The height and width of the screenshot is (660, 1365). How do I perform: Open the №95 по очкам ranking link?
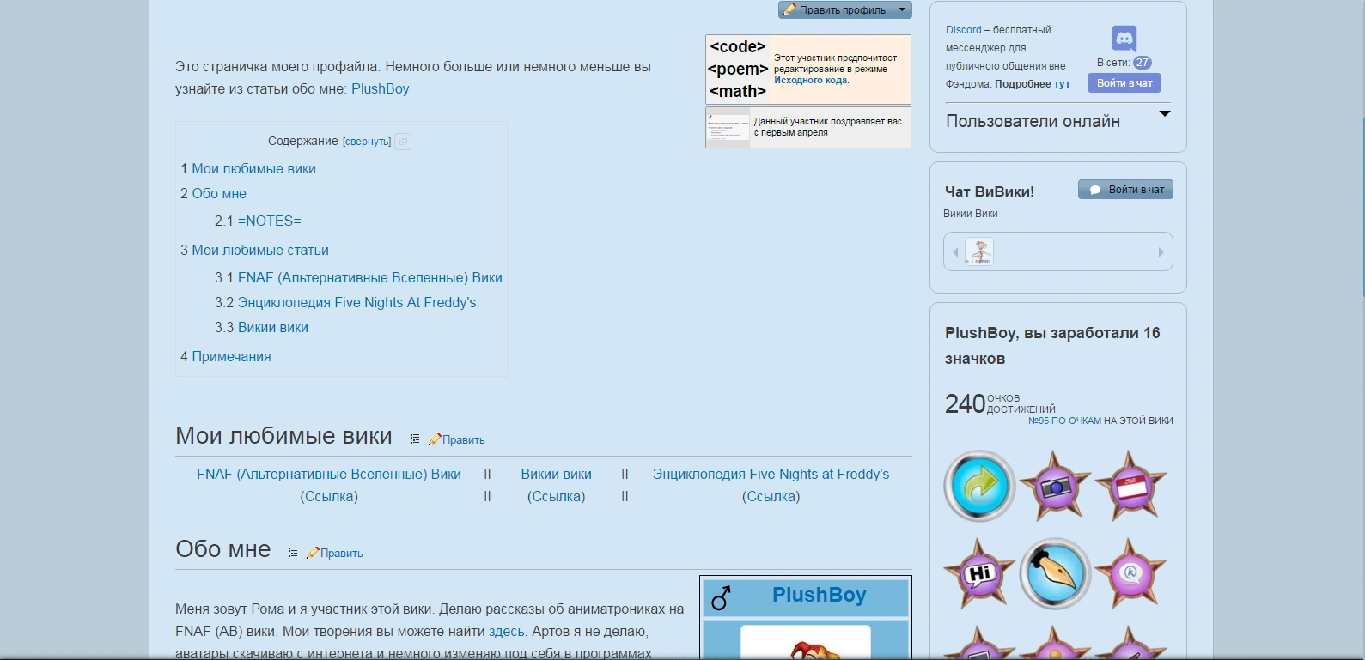click(x=1064, y=421)
